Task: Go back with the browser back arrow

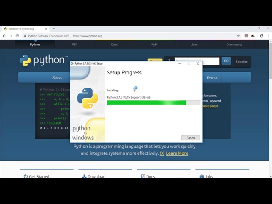Action: [x=4, y=36]
